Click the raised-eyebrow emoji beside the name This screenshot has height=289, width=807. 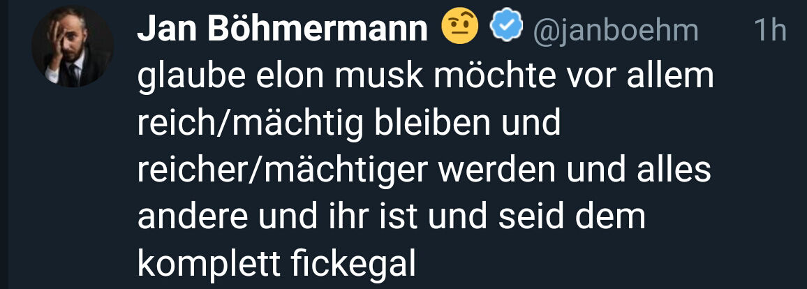(x=460, y=28)
